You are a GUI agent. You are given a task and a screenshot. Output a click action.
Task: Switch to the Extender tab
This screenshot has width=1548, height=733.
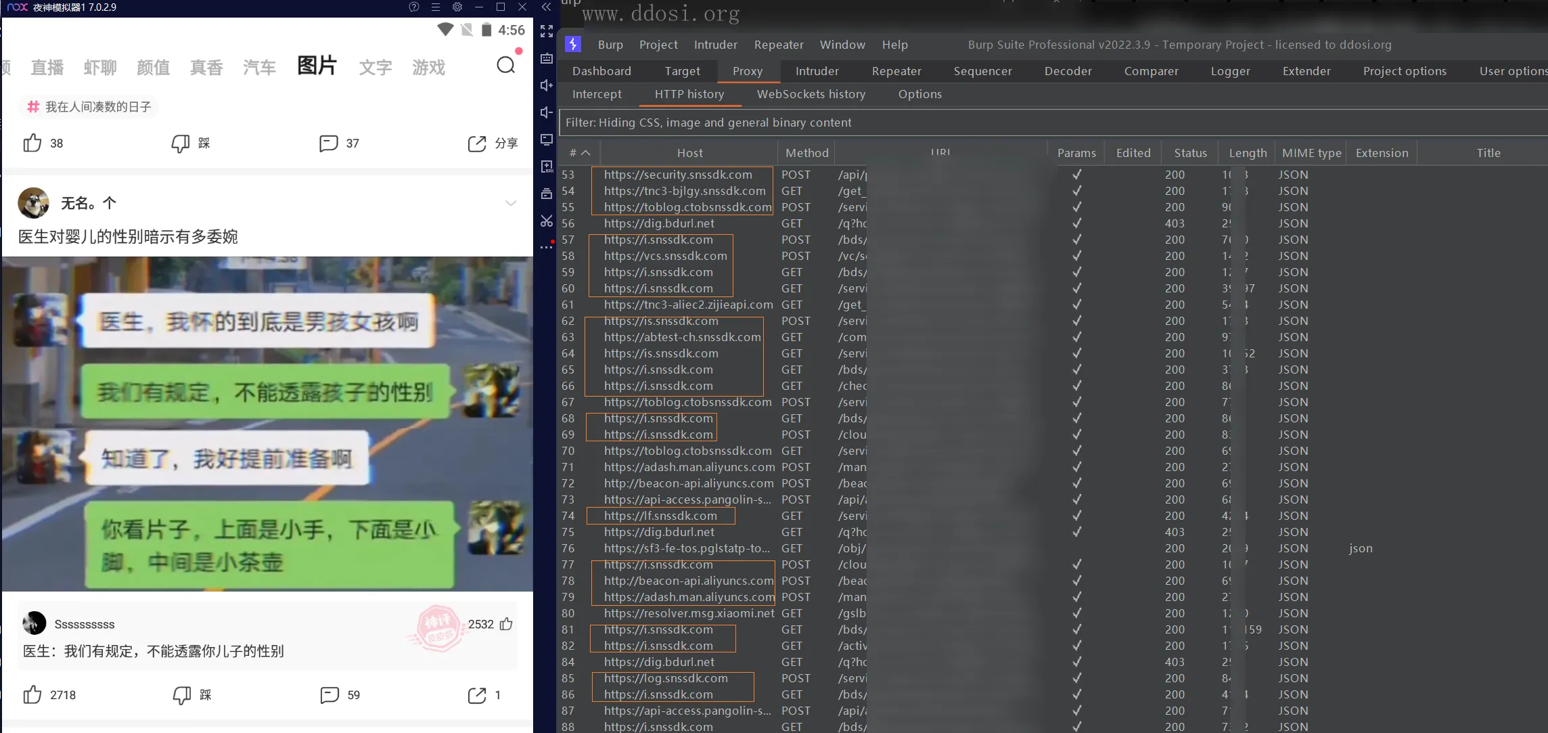1306,71
